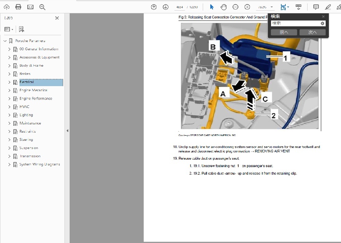
Task: Expand the Electrical bookmark
Action: 9,82
